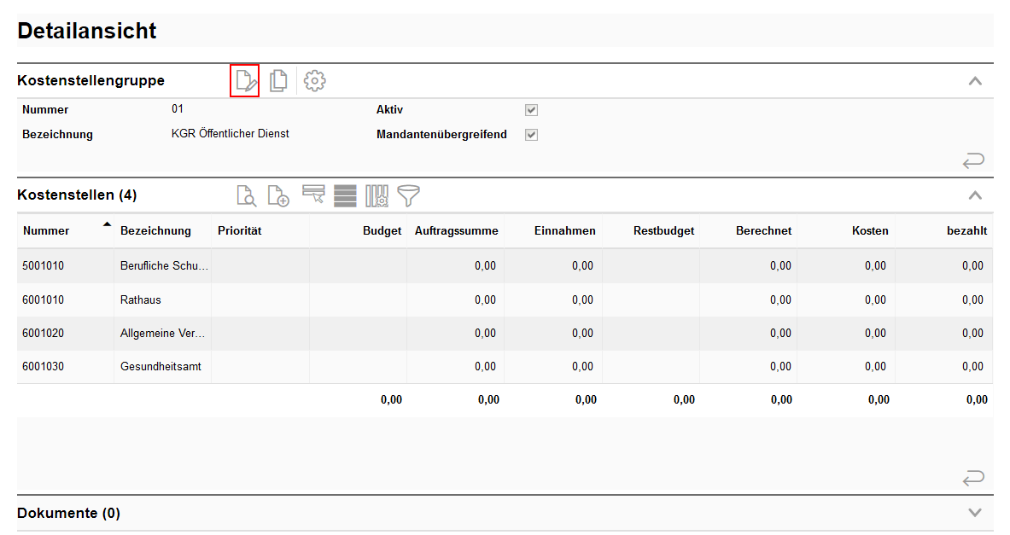The height and width of the screenshot is (535, 1010).
Task: Open Kostenstellengruppe settings gear
Action: click(315, 81)
